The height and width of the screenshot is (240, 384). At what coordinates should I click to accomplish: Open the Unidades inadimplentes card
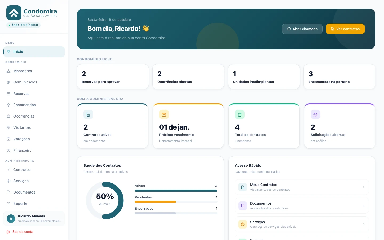pos(264,77)
